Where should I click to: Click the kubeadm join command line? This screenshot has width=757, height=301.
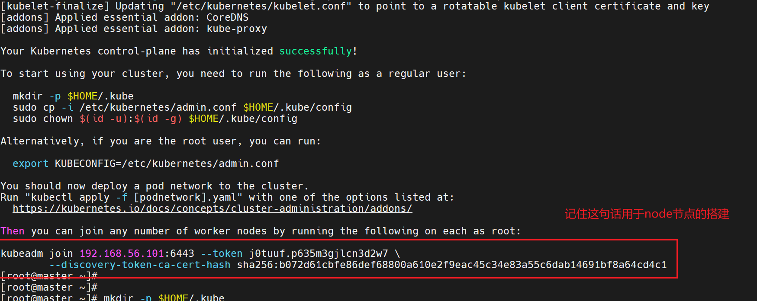[x=200, y=253]
